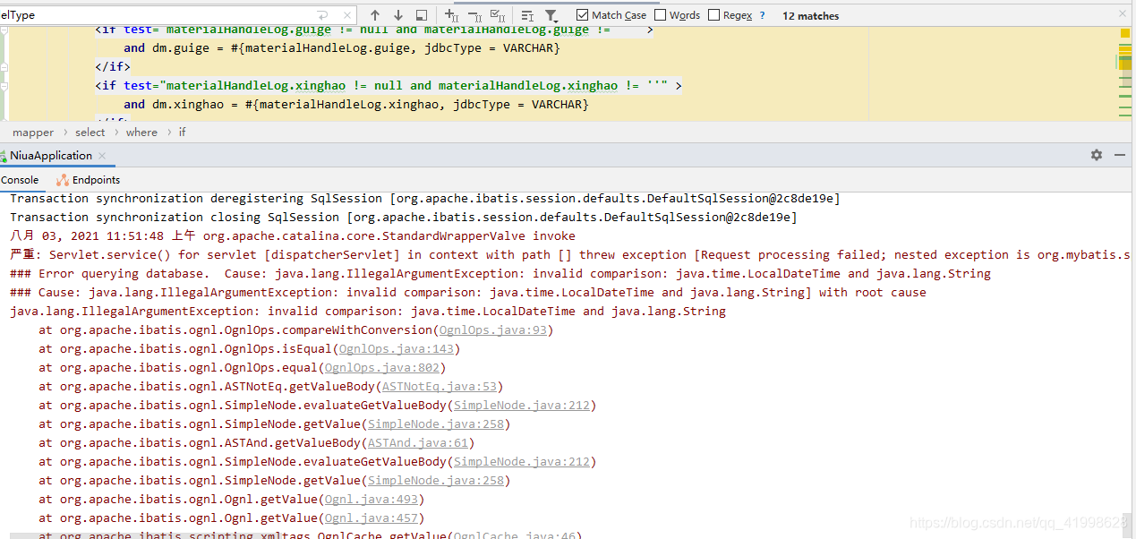Open the 'select' breadcrumb popup
The height and width of the screenshot is (539, 1136).
(x=90, y=132)
